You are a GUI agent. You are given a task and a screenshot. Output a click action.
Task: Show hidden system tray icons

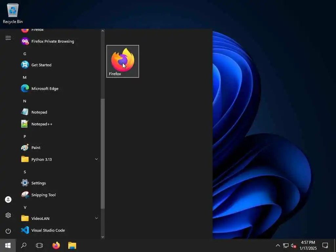click(x=278, y=245)
